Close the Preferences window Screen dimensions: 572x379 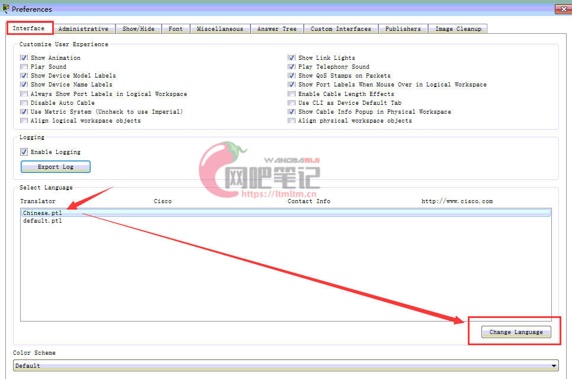(x=563, y=9)
